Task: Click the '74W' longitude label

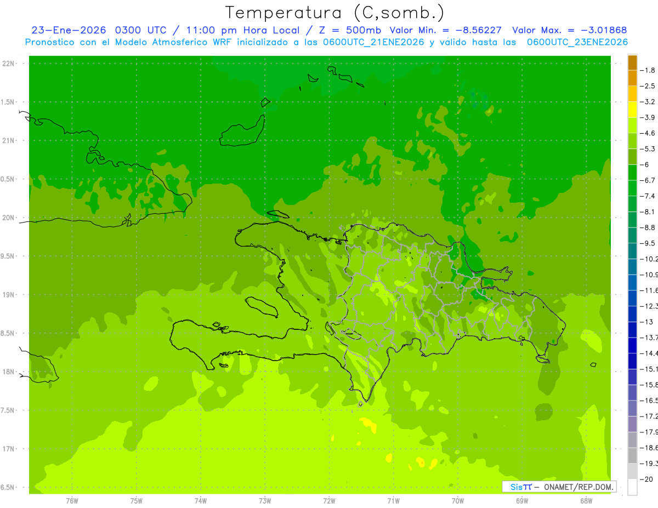Action: pos(200,501)
